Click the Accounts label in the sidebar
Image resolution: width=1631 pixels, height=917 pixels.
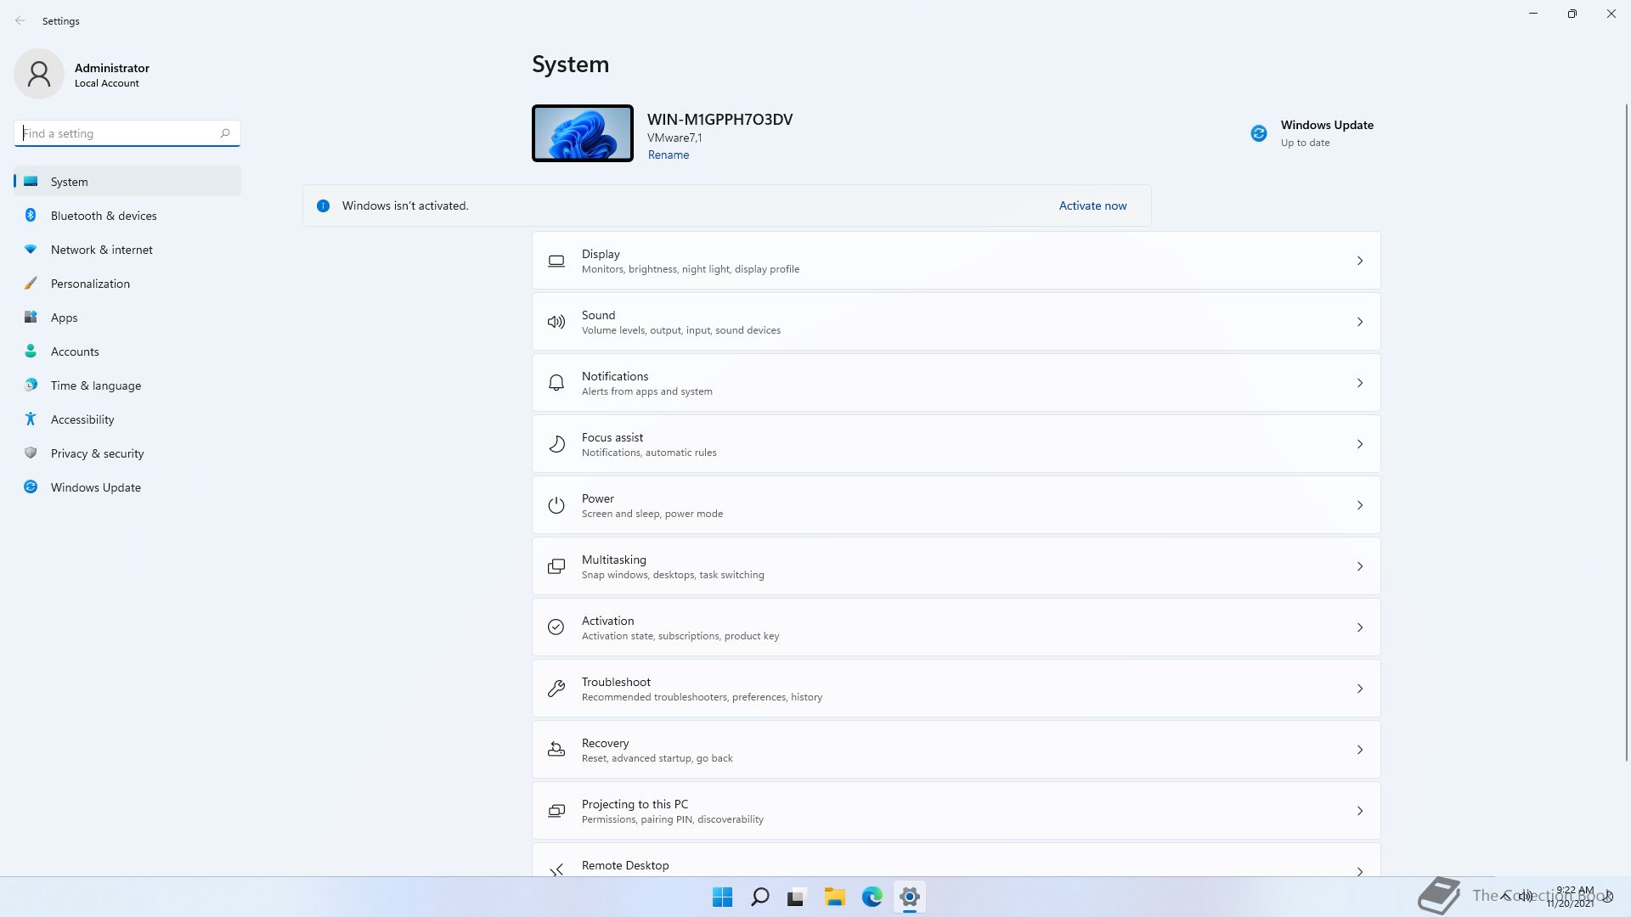coord(75,352)
